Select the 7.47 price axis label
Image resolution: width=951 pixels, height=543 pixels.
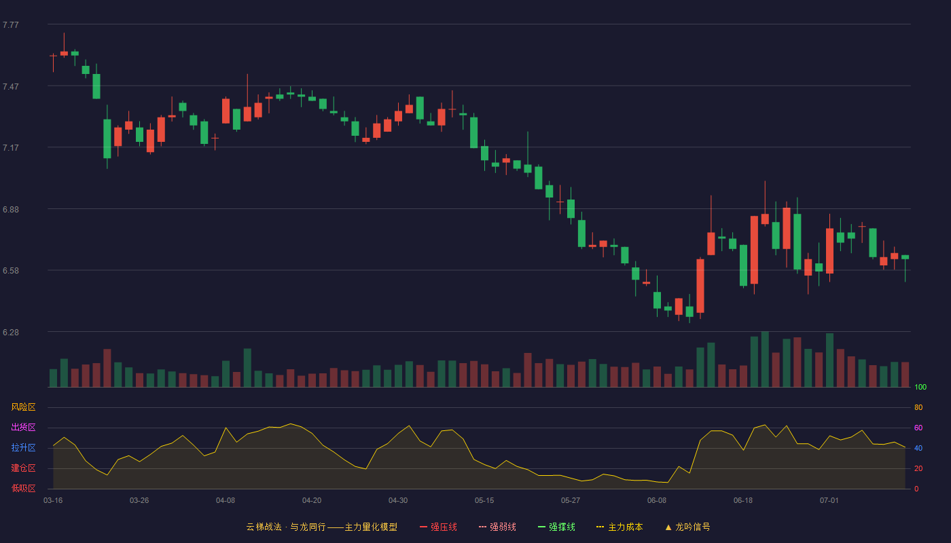pos(11,87)
